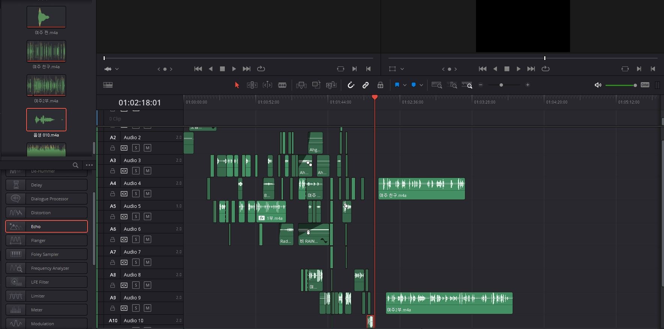Select the Blade Edit Mode tool

click(282, 85)
